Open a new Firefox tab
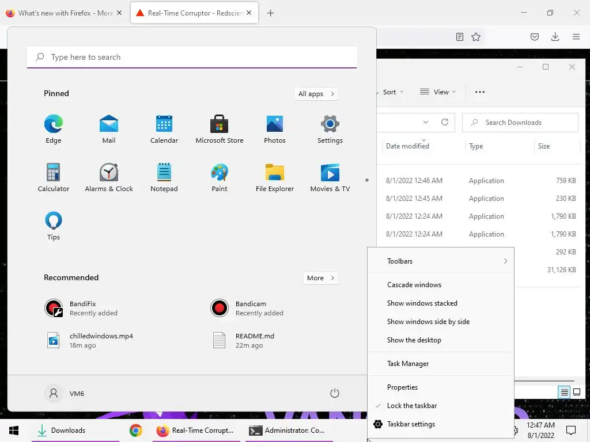 click(271, 13)
